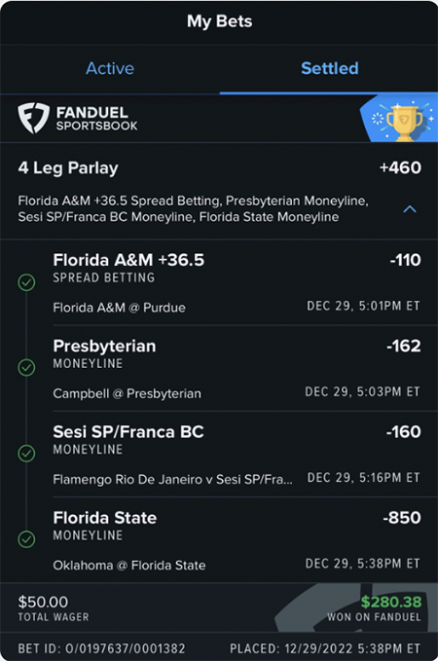Click the green check beside Florida A&M +36.5

click(26, 283)
